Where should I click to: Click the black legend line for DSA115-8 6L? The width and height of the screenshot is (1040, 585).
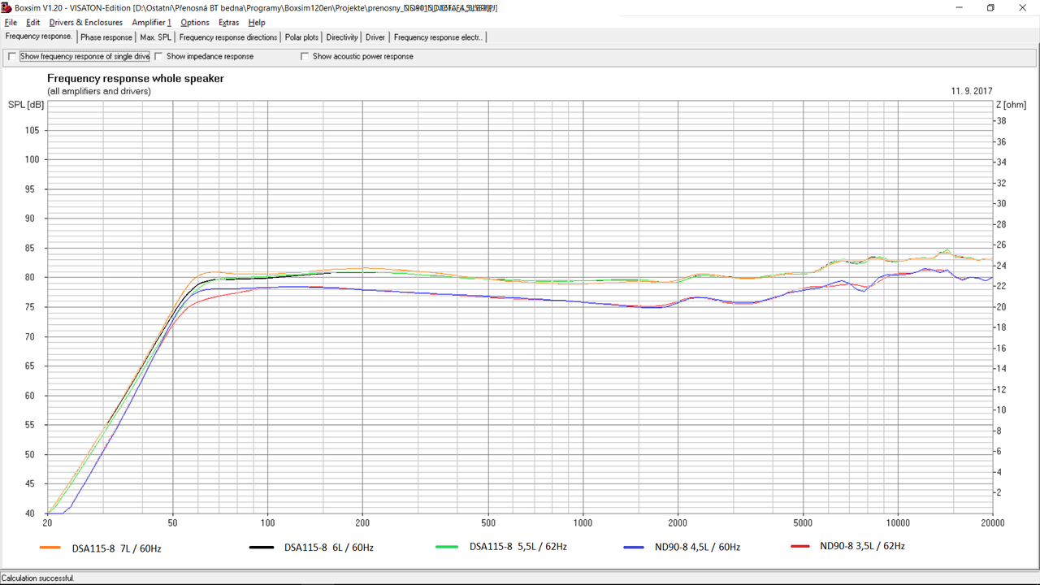pyautogui.click(x=260, y=548)
